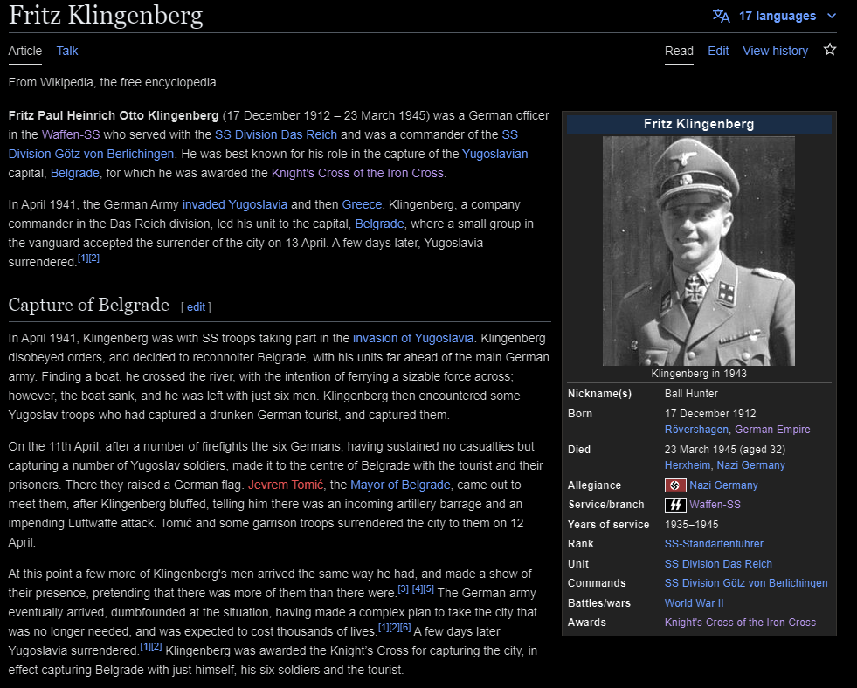Open citation [5] after 'there were'
Image resolution: width=857 pixels, height=688 pixels.
(428, 588)
